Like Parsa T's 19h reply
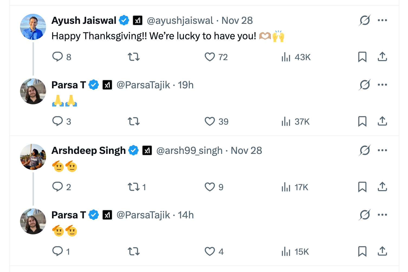The width and height of the screenshot is (408, 272). (210, 121)
